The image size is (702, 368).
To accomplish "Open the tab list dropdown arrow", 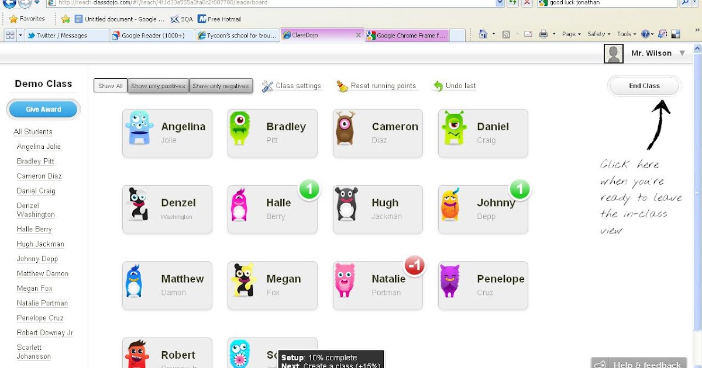I will (x=21, y=35).
